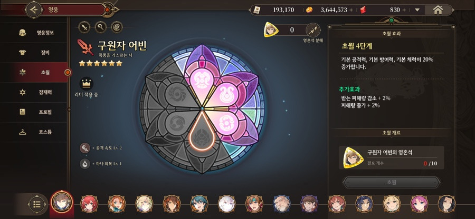Tap the mana recovery Lv 1 icon

coord(85,164)
